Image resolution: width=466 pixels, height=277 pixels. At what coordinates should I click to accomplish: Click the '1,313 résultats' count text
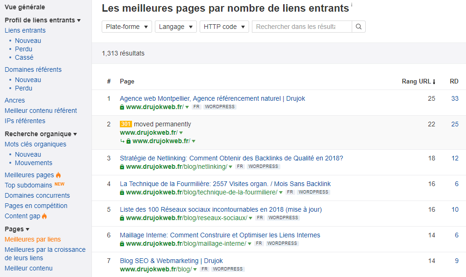pyautogui.click(x=123, y=53)
